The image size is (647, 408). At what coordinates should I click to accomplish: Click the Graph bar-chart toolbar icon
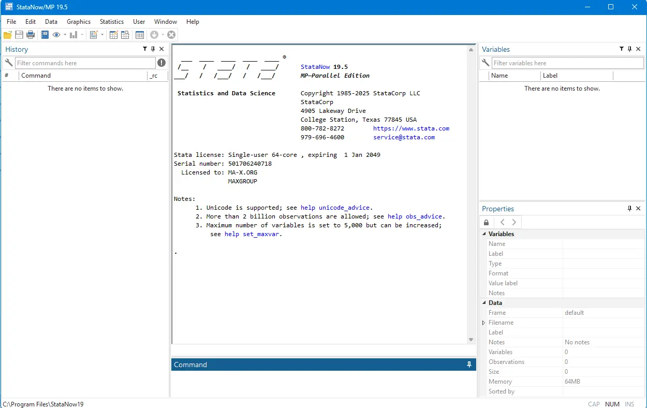73,35
